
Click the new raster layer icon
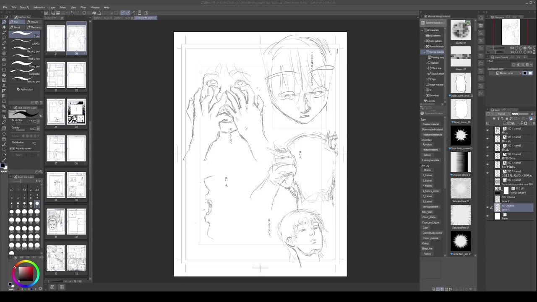point(505,123)
